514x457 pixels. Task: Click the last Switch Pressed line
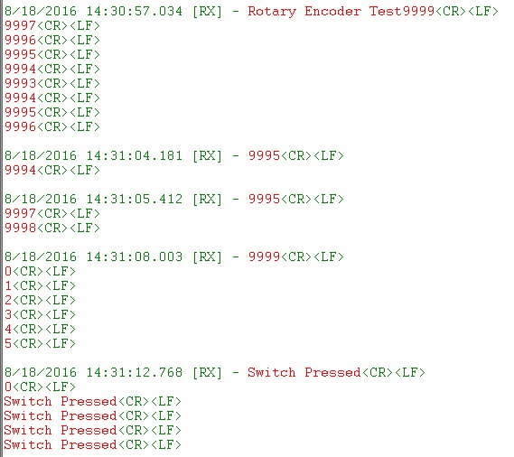(92, 445)
